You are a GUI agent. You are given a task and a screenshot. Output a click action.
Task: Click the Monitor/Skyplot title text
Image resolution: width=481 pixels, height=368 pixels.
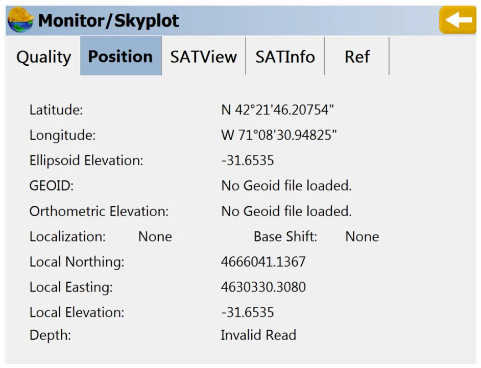tap(108, 21)
